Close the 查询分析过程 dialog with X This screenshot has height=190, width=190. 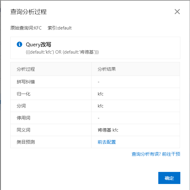[177, 12]
